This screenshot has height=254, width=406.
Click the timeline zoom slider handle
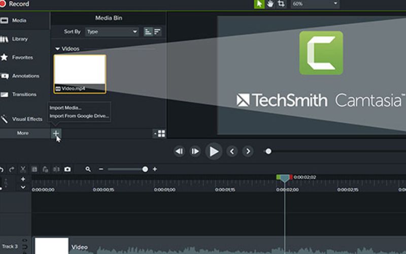pos(145,169)
